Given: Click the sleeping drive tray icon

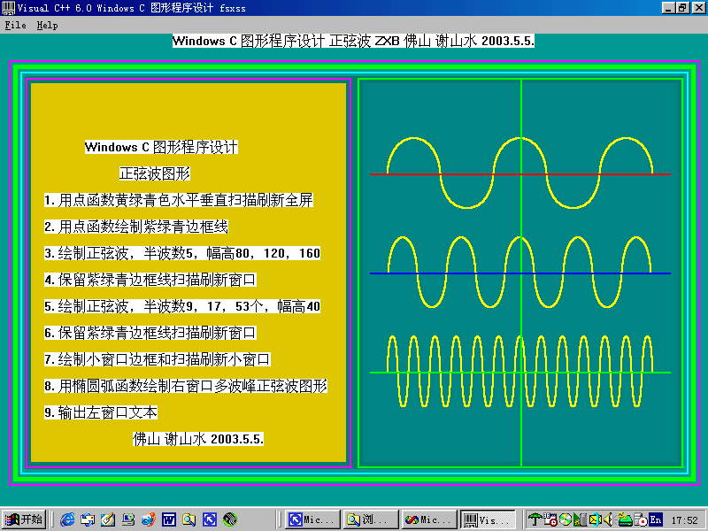Looking at the screenshot, I should tap(626, 519).
